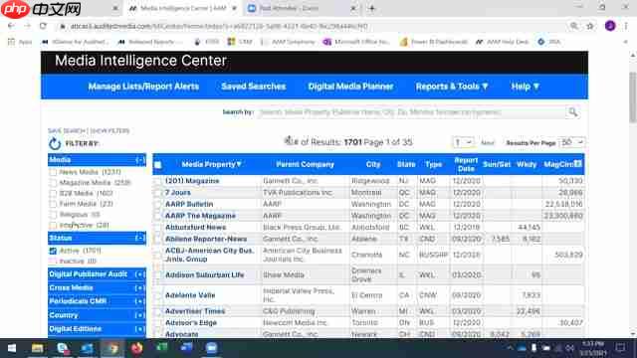
Task: Select the AARP Bulletin row checkbox
Action: point(158,204)
